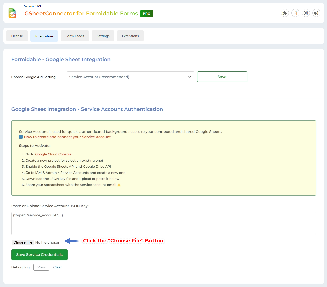Open announcements via the megaphone icon

point(316,13)
